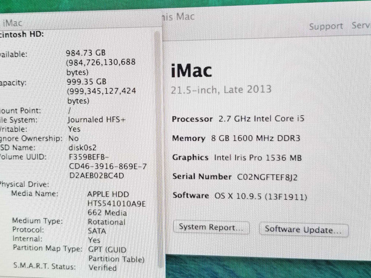Screen dimensions: 371x278
Task: Select the available space value 984.73 GB
Action: coord(86,53)
